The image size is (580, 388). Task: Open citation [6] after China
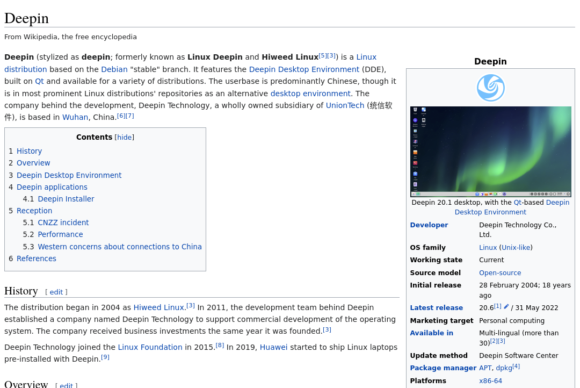[x=121, y=116]
